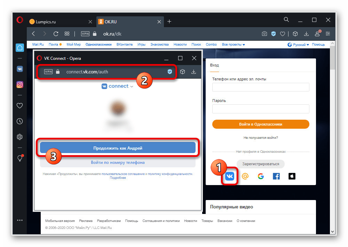
Task: Open the snapshot camera tool in the toolbar
Action: 264,34
